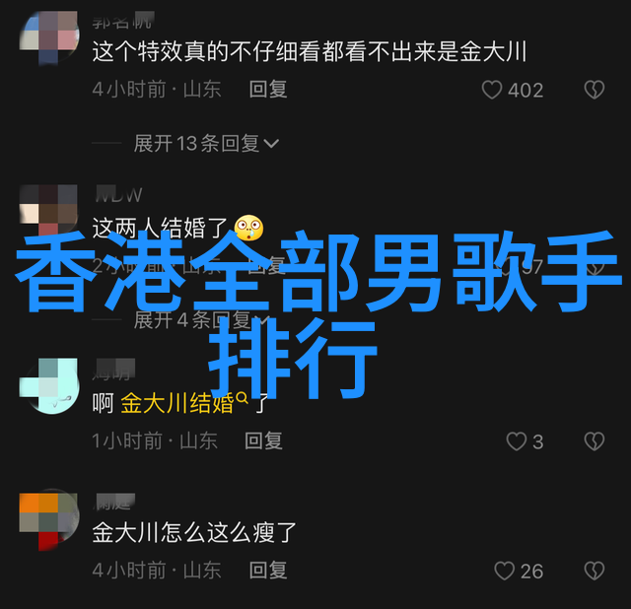The image size is (631, 609).
Task: Expand 展开13条回复 replies
Action: pyautogui.click(x=206, y=143)
